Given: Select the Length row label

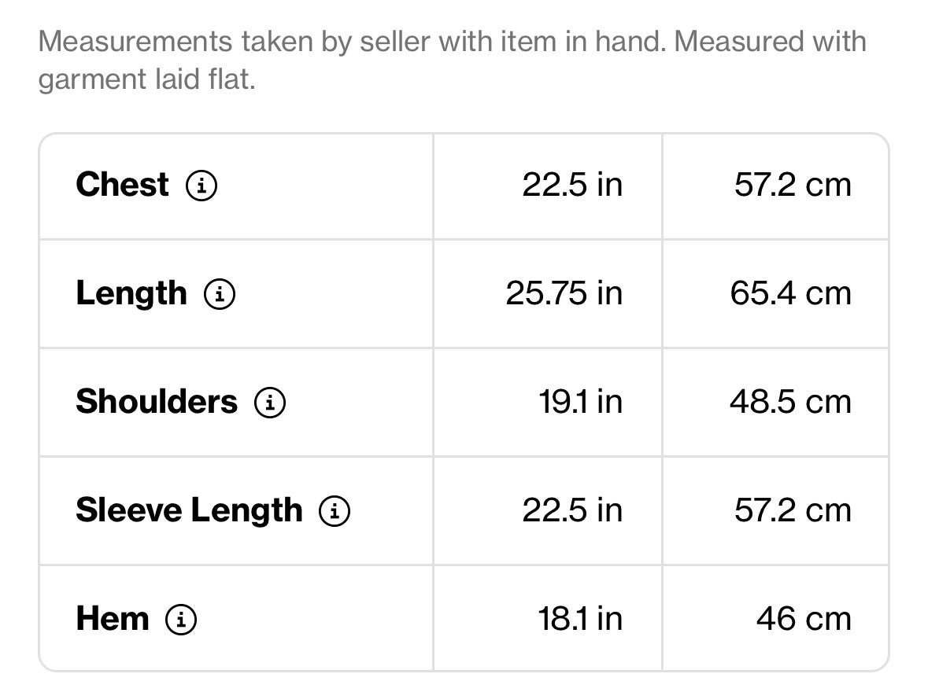Looking at the screenshot, I should point(131,294).
